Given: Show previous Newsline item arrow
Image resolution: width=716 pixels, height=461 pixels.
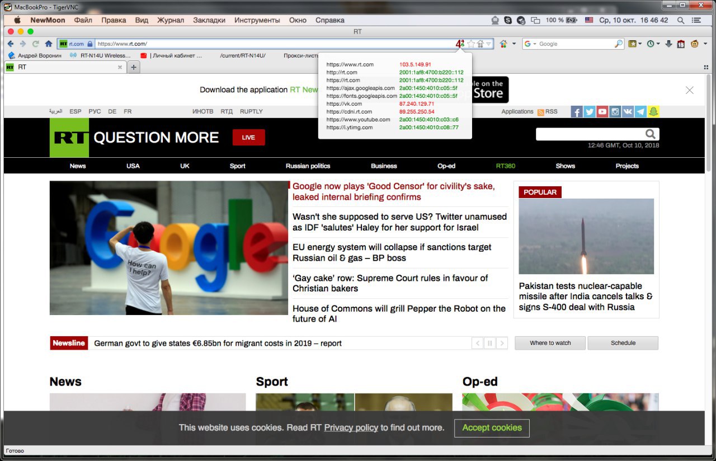Looking at the screenshot, I should coord(478,343).
